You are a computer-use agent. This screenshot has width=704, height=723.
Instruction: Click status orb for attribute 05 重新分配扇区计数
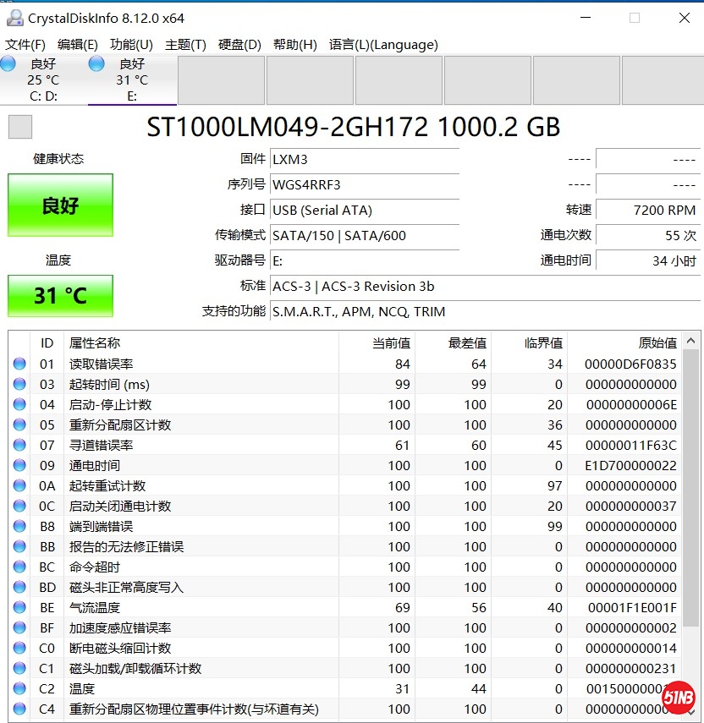(x=19, y=425)
